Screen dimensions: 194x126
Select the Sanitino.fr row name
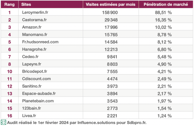[32, 86]
